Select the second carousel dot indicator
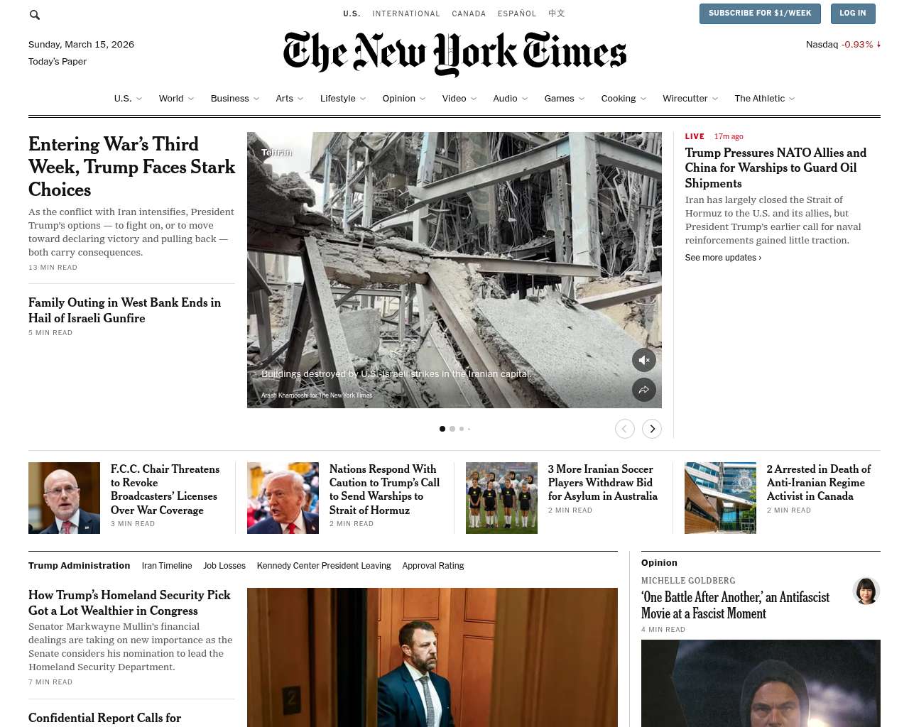The width and height of the screenshot is (909, 727). [x=452, y=429]
